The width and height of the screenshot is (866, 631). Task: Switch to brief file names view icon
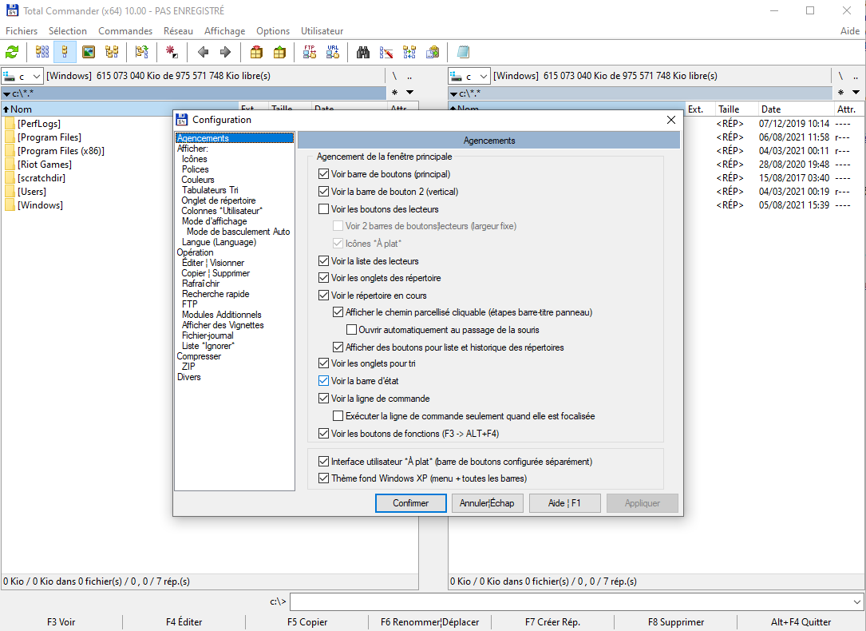(42, 53)
